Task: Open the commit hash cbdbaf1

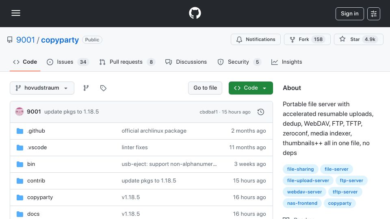Action: (x=208, y=112)
